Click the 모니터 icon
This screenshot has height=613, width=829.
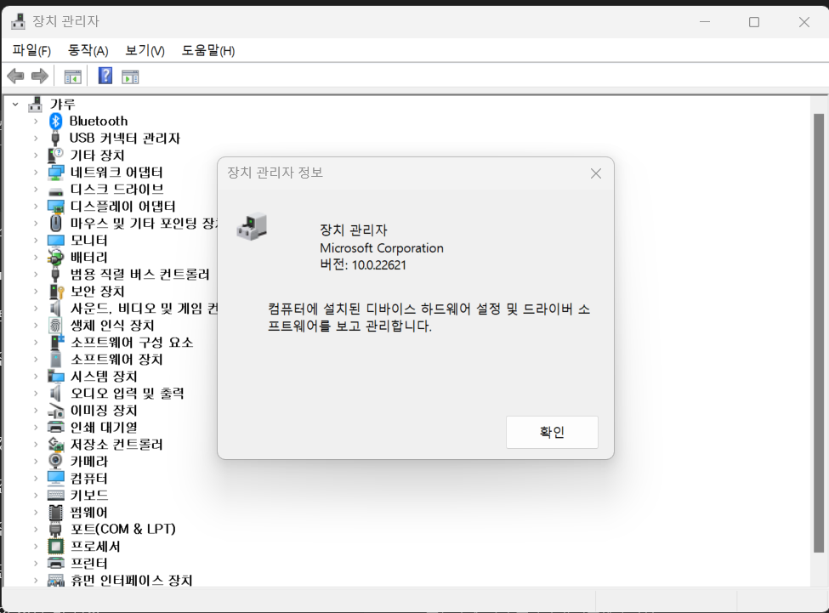click(x=55, y=241)
